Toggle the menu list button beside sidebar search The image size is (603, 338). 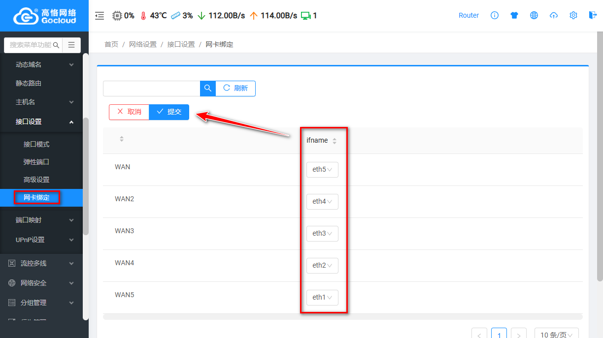click(71, 45)
